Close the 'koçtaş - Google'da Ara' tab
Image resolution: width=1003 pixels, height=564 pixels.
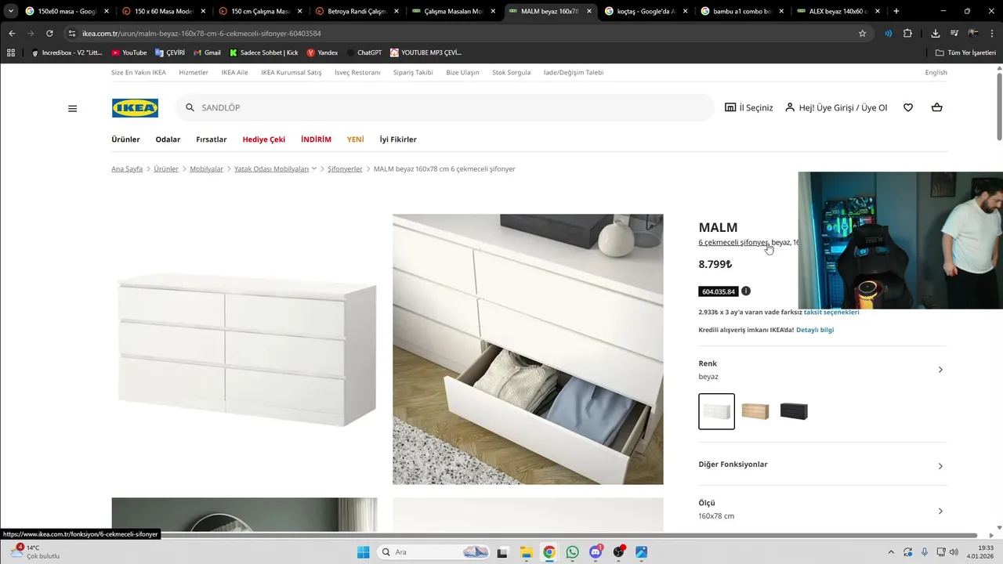(x=686, y=11)
